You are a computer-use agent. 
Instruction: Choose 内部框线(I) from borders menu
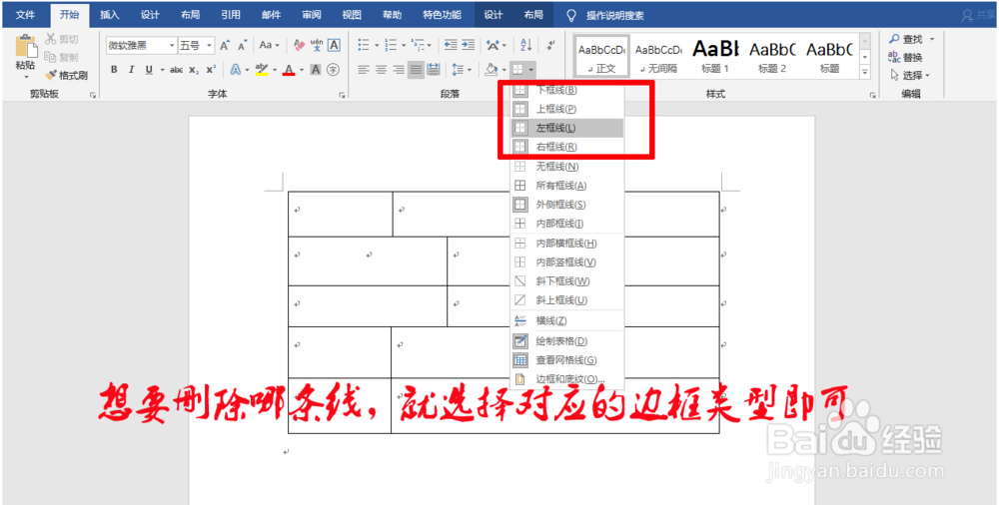coord(567,224)
